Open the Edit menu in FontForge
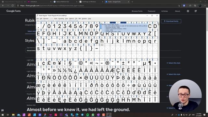Screen dimensions: 208x117 [x=41, y=19]
